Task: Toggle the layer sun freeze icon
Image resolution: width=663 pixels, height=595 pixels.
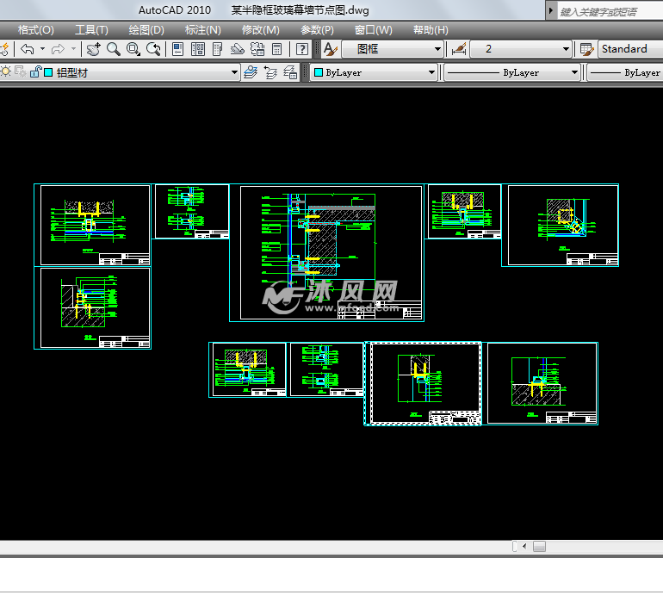Action: tap(6, 72)
